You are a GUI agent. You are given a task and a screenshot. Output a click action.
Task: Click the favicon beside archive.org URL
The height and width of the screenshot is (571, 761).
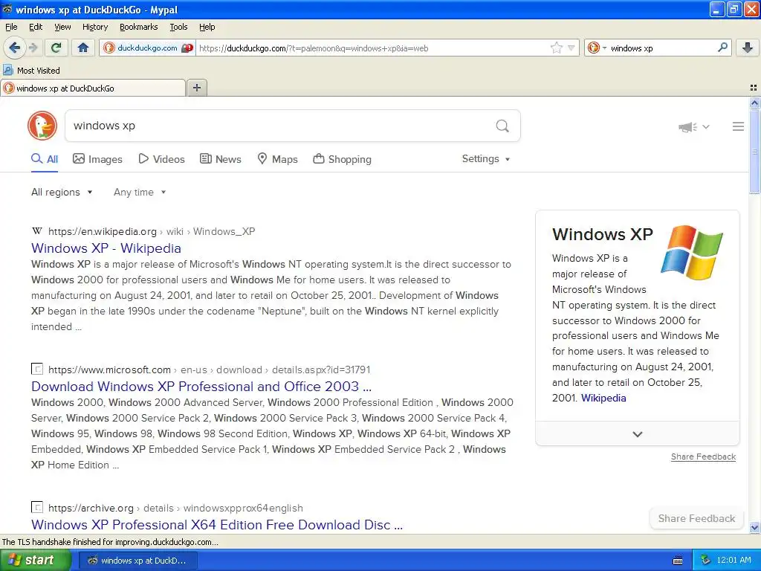tap(37, 507)
